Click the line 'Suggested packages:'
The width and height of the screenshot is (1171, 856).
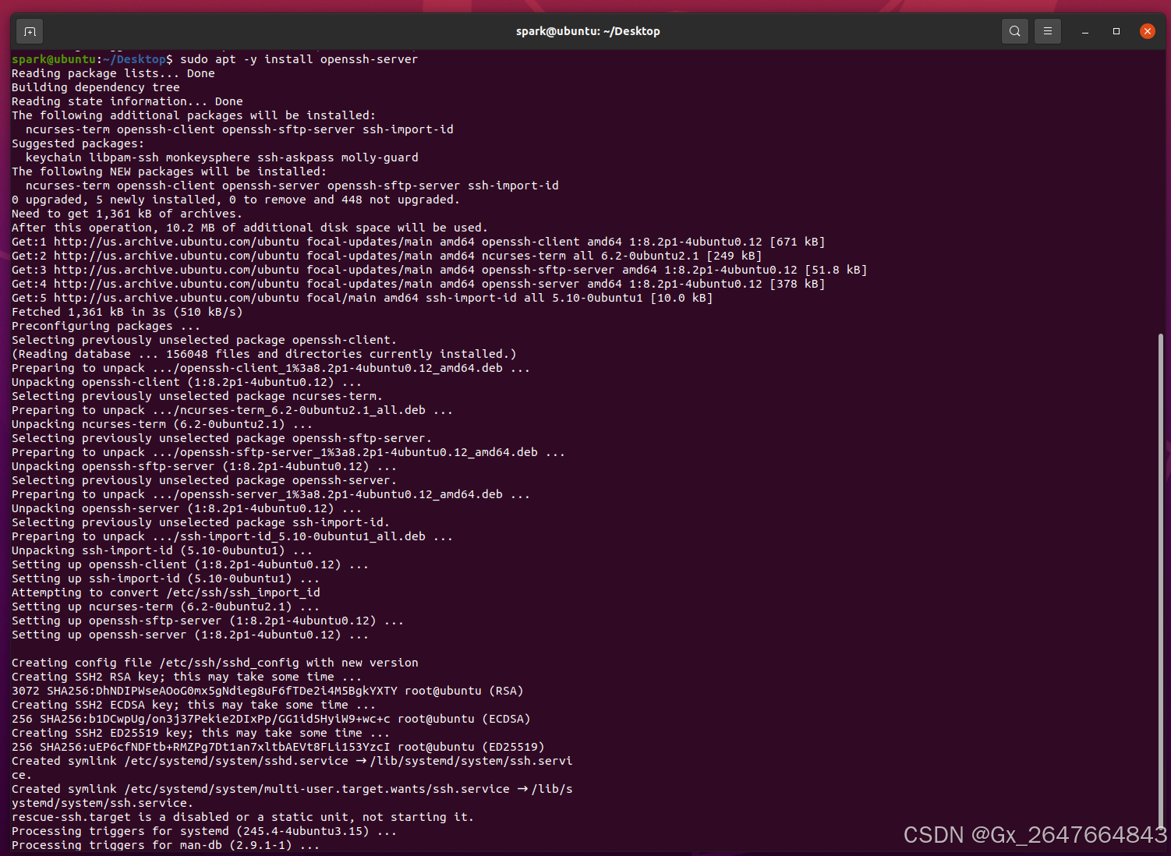point(78,143)
